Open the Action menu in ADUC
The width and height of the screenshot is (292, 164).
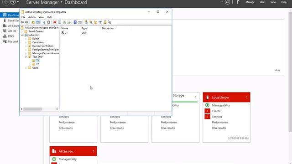click(x=32, y=17)
